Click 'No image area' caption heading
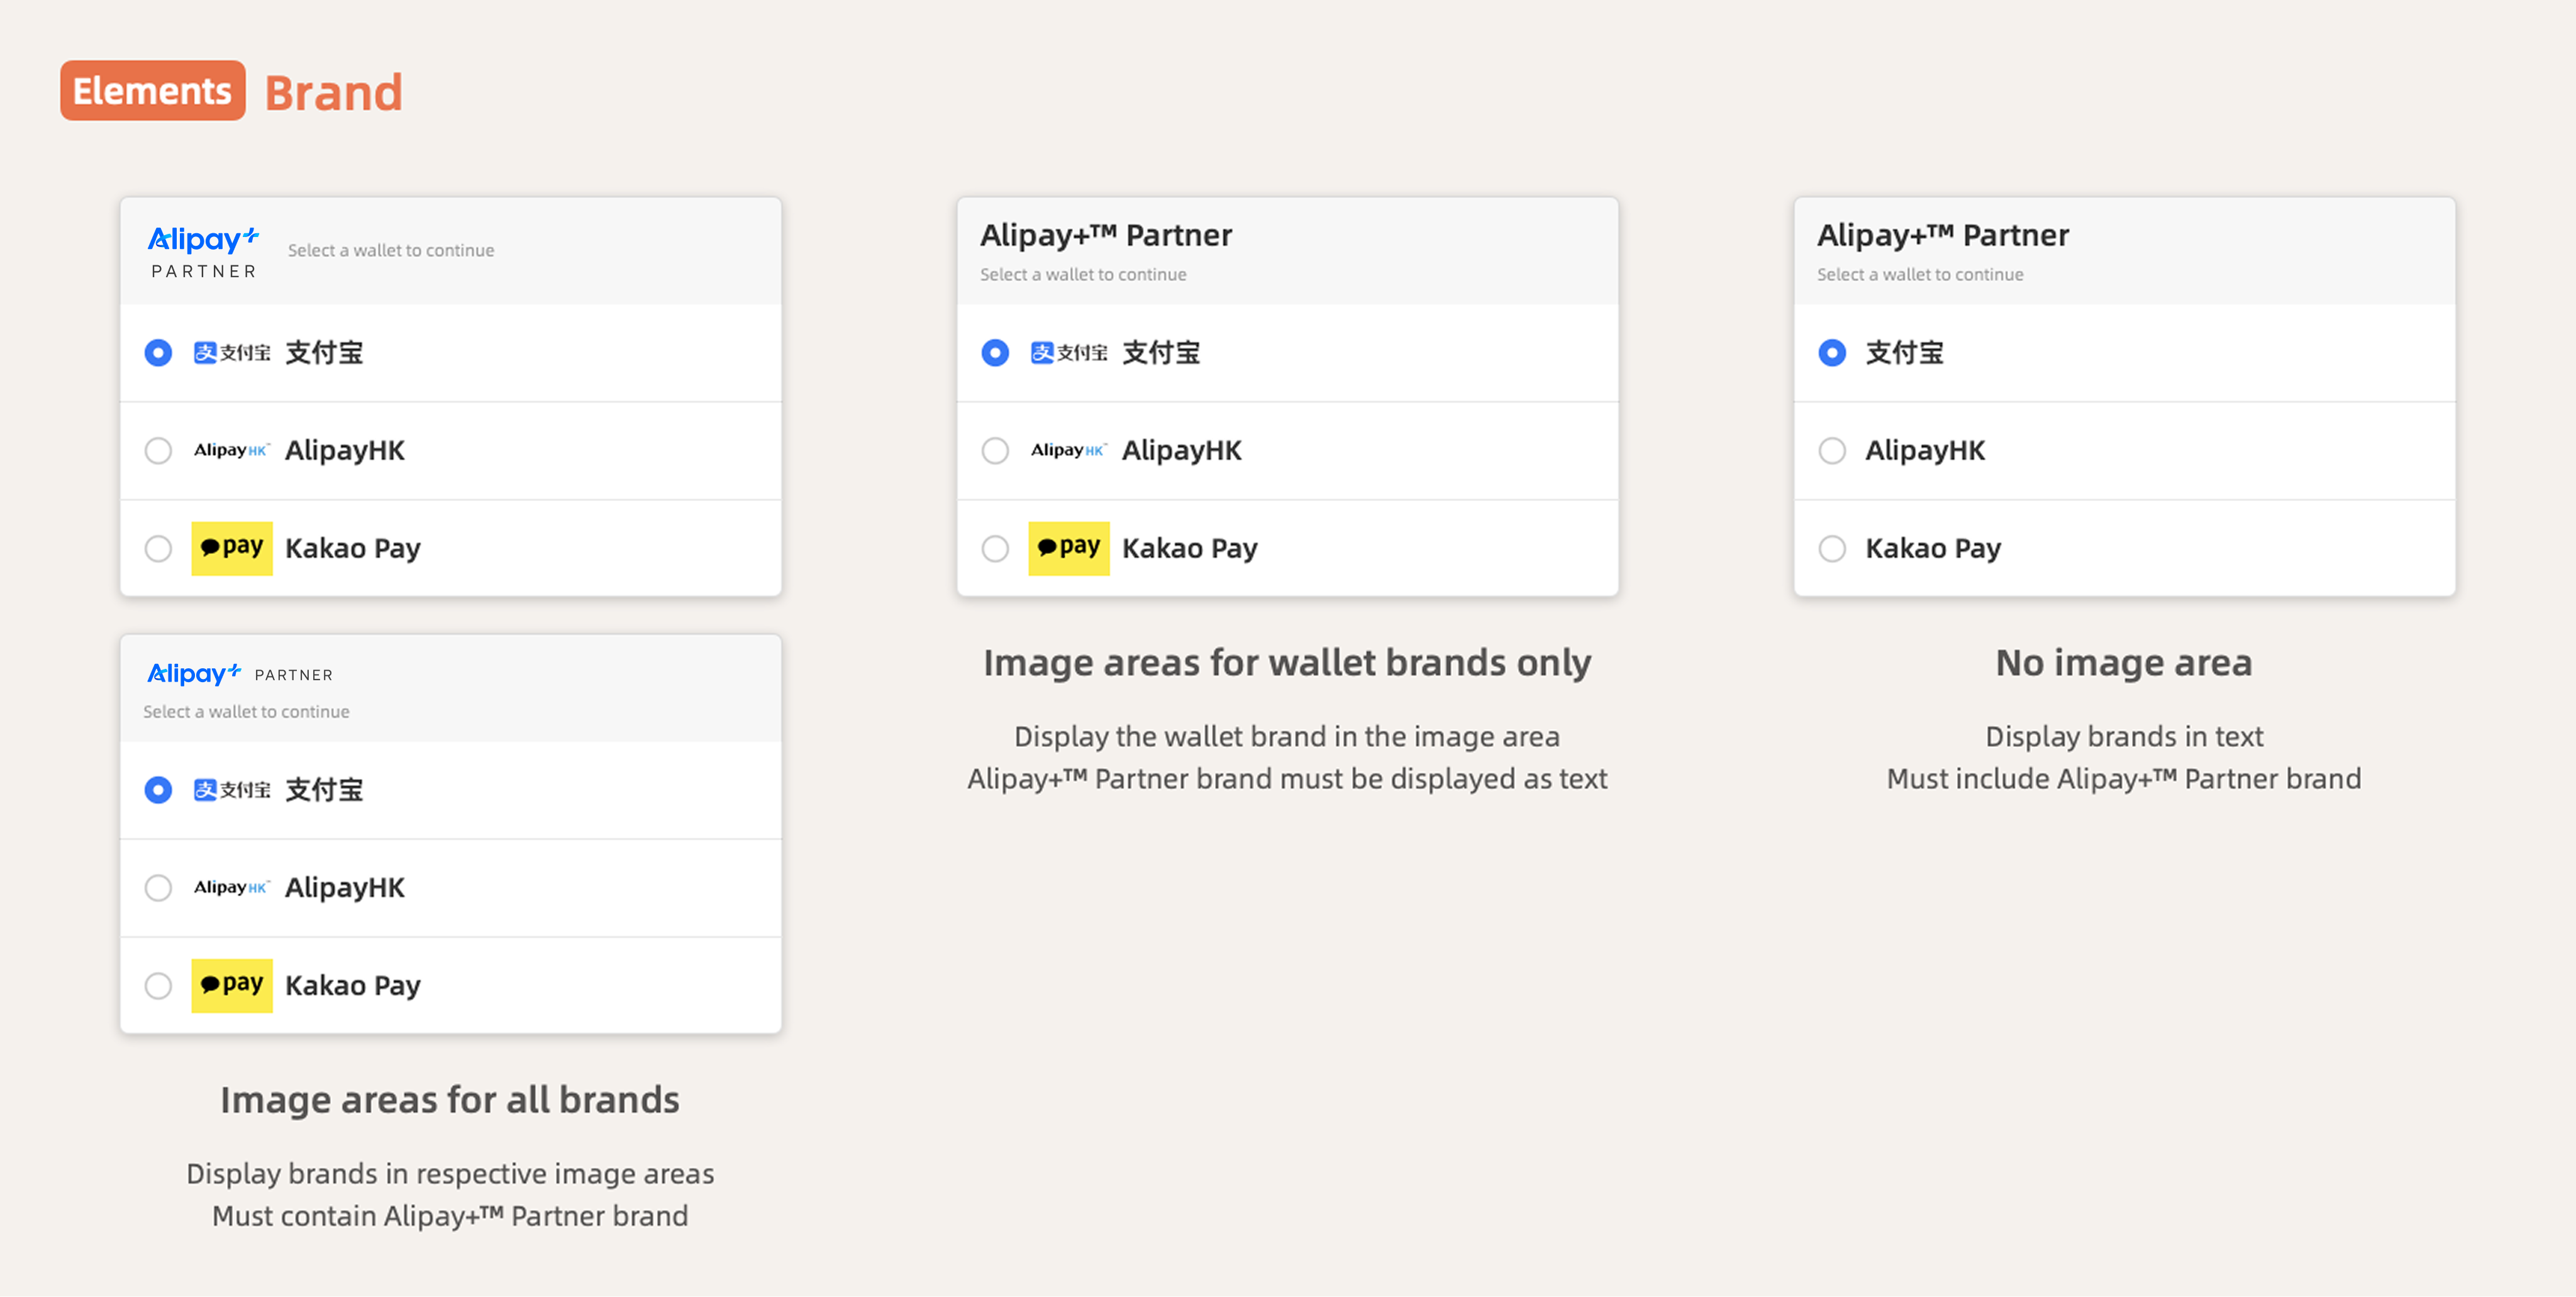Screen dimensions: 2576x1297 pyautogui.click(x=2123, y=662)
